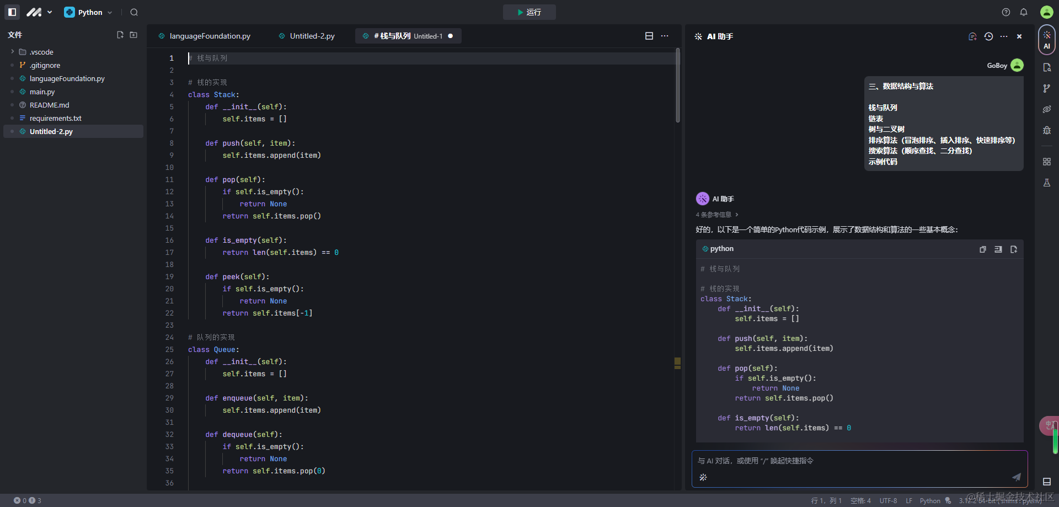The width and height of the screenshot is (1059, 507).
Task: Click the editor vertical scrollbar
Action: click(677, 86)
